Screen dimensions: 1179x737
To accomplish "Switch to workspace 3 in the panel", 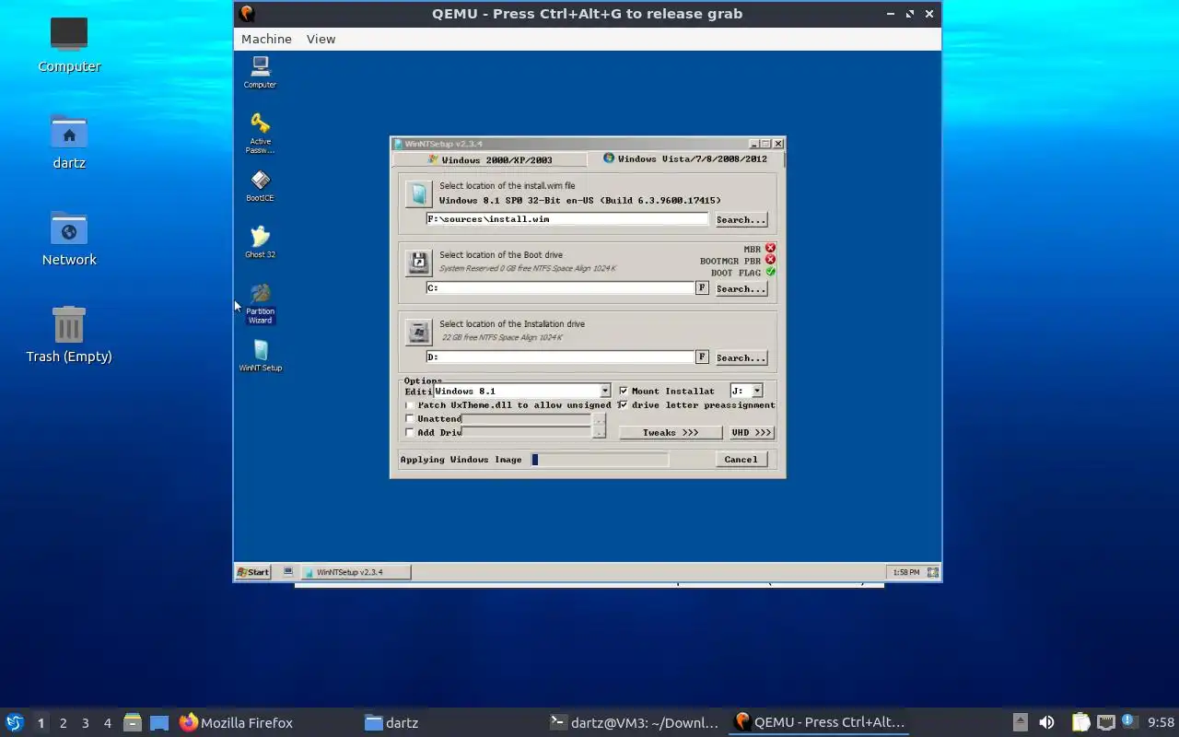I will click(85, 723).
